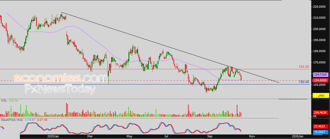Click the green 200.46 volume value

tap(14, 101)
